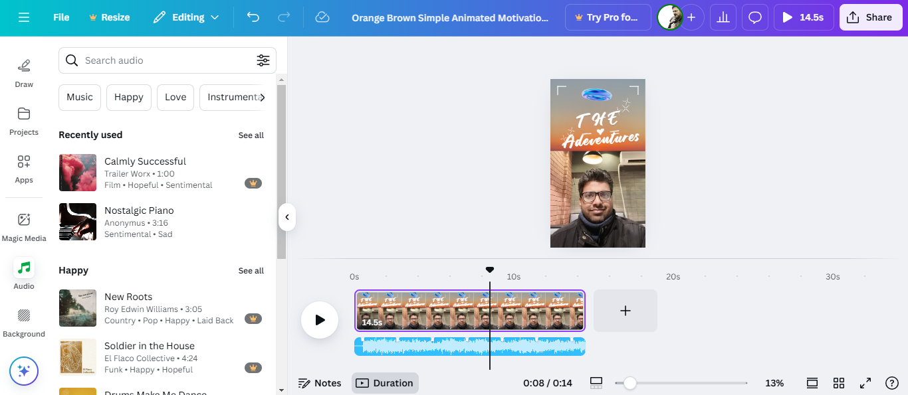Click the Try Pro button

coord(608,17)
